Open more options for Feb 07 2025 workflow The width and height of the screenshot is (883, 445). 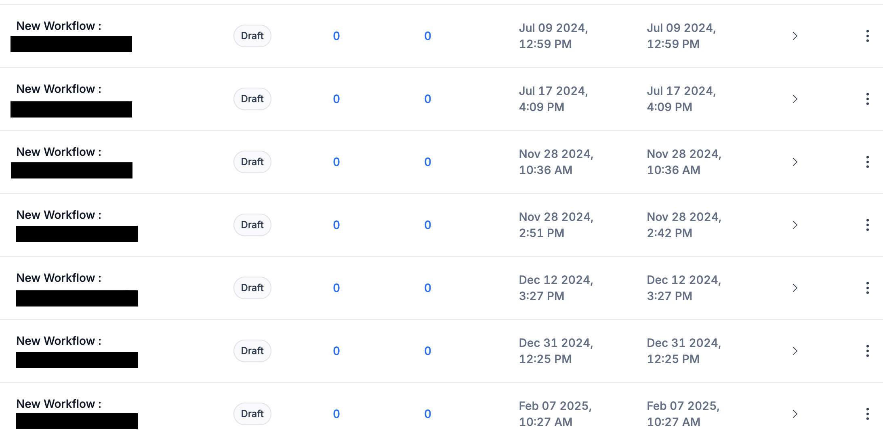point(867,414)
